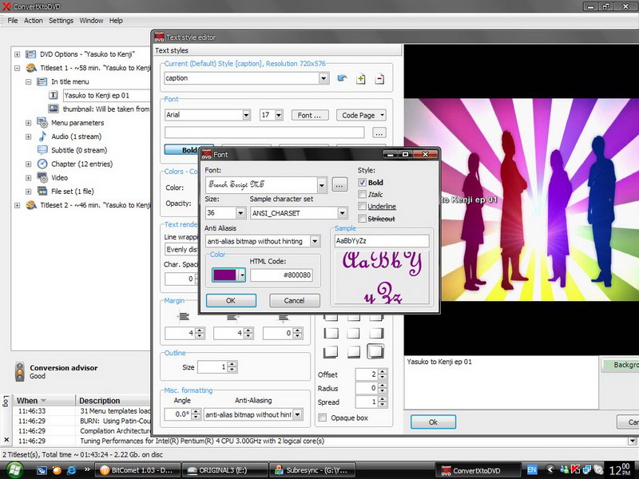
Task: Click the Conversion advisor traffic light icon
Action: tap(19, 371)
